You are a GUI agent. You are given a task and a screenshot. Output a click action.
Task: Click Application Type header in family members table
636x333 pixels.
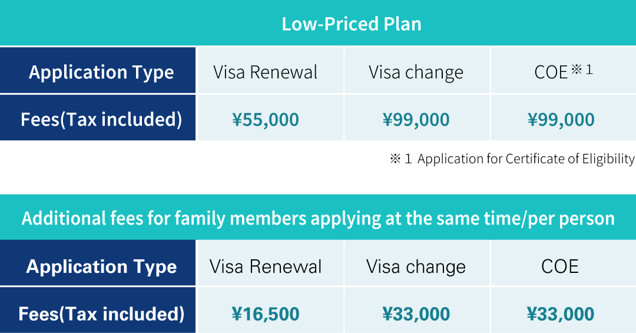(x=101, y=266)
